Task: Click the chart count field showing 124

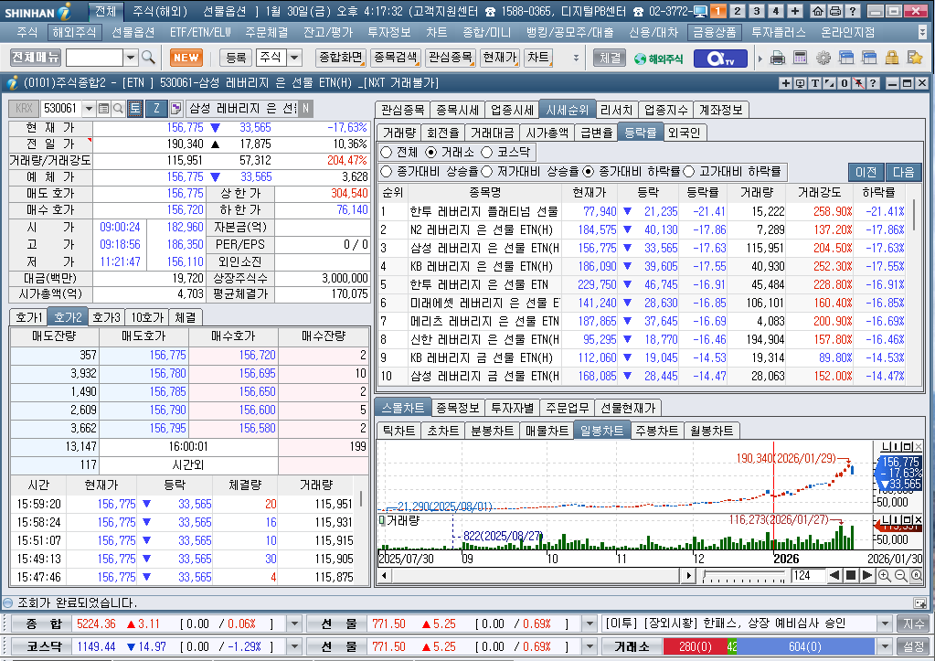Action: [x=807, y=575]
